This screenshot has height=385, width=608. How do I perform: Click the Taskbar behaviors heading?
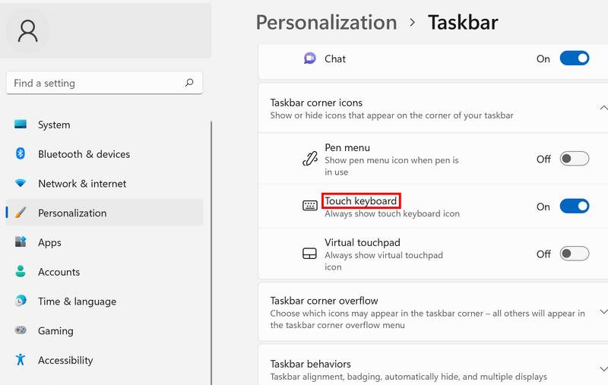[310, 364]
